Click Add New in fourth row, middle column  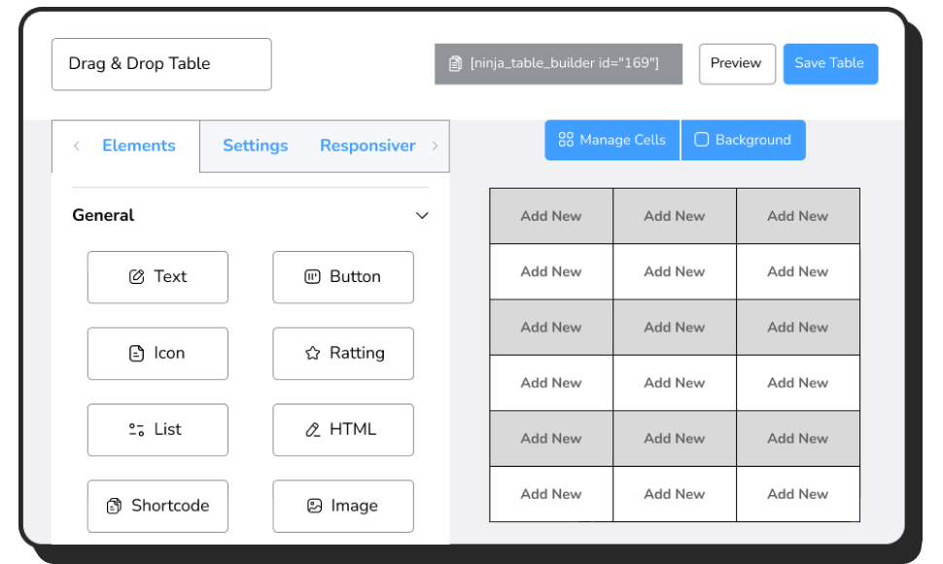coord(674,383)
